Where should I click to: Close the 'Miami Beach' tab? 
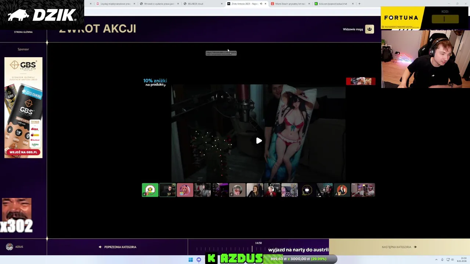[x=309, y=4]
